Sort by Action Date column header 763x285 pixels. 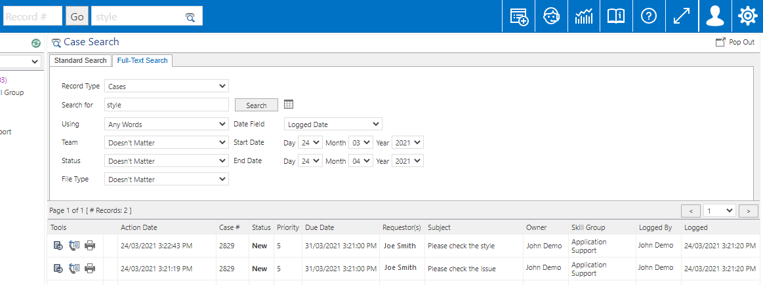pos(138,227)
